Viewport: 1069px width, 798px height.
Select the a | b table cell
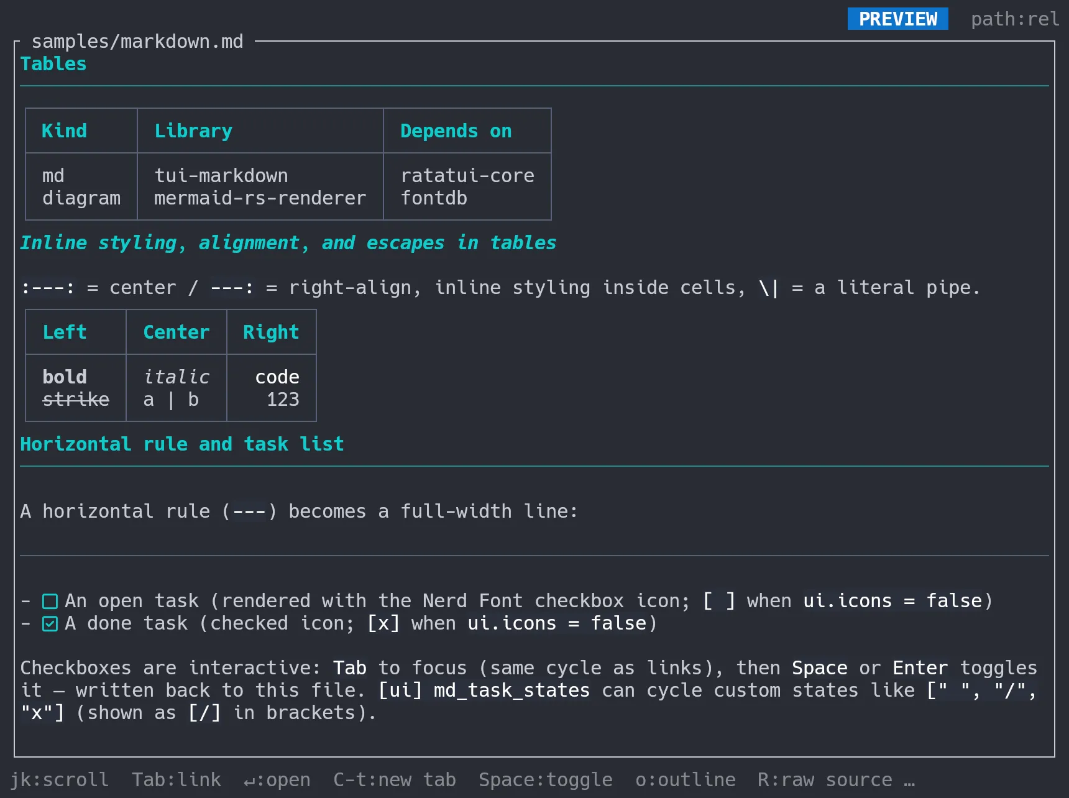pos(171,399)
